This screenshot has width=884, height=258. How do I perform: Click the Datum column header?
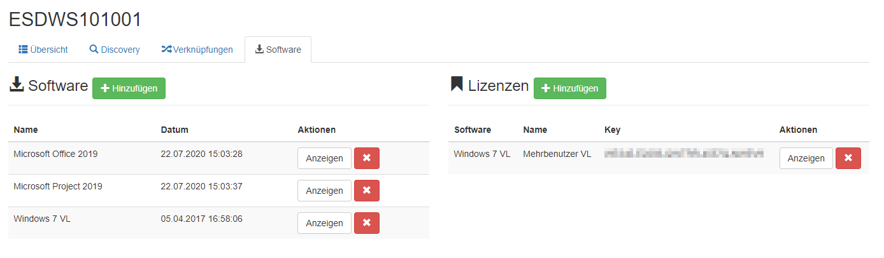(175, 130)
